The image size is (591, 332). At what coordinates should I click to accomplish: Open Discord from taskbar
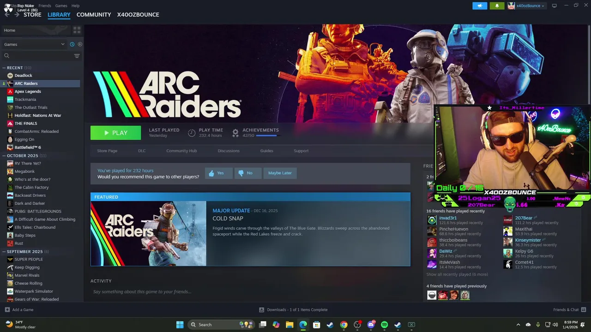(371, 325)
